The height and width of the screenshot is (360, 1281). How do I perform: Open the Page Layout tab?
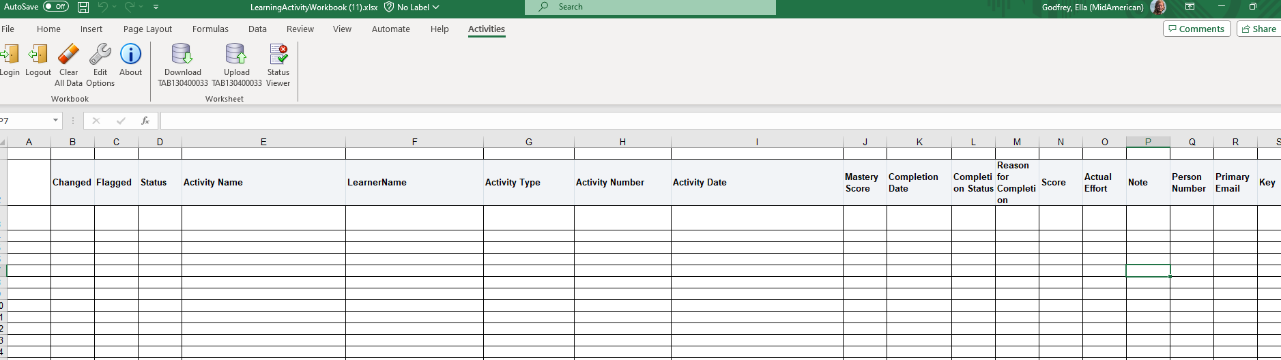(x=147, y=29)
